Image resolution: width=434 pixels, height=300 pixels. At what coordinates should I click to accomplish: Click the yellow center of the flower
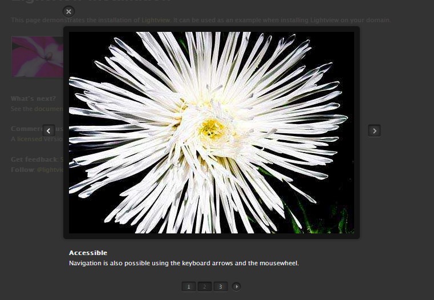pos(211,128)
